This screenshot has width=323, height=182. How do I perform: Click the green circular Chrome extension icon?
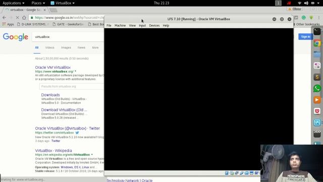304,18
